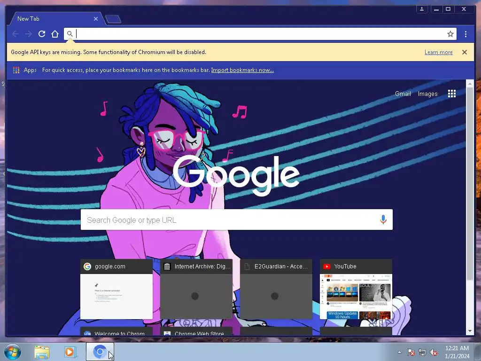Select the New Tab tab
Screen dimensions: 481x361
[x=57, y=19]
